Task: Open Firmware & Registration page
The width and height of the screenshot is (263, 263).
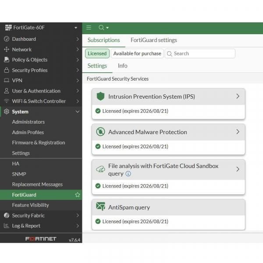Action: pos(38,142)
